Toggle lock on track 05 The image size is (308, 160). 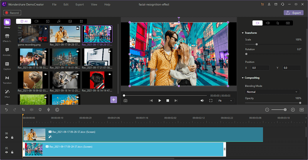[12, 152]
